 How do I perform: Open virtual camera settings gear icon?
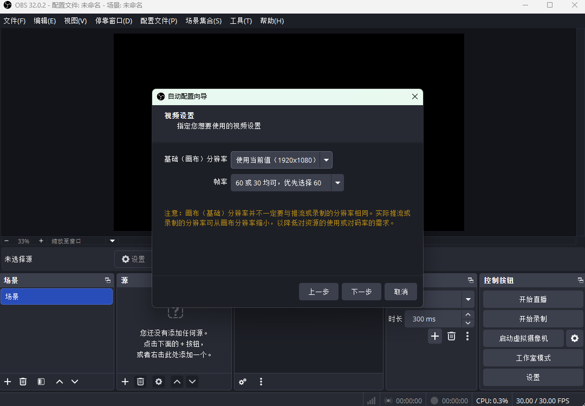click(574, 338)
